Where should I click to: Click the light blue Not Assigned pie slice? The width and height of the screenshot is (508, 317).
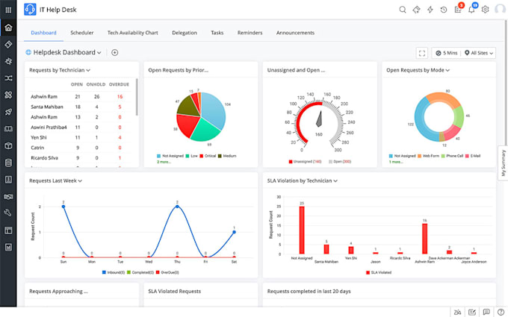(214, 110)
